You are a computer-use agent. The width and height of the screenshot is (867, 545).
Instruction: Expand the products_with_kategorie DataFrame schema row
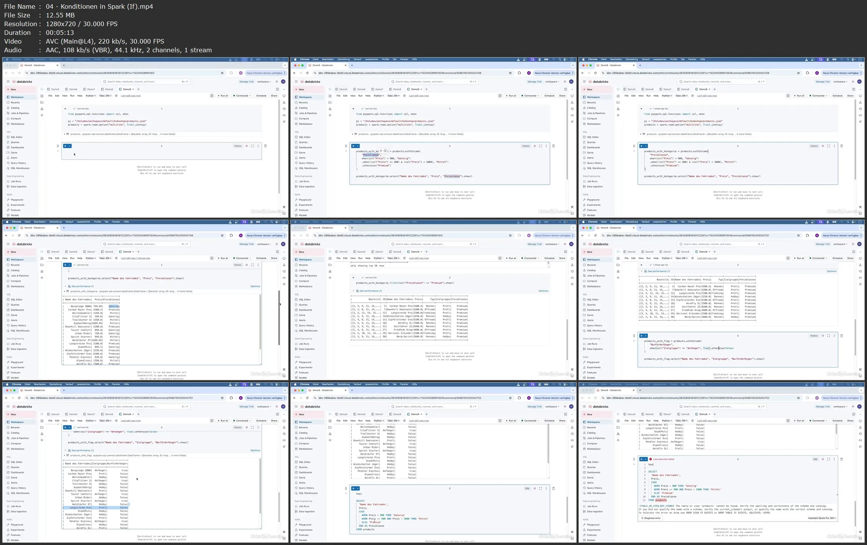[x=65, y=291]
